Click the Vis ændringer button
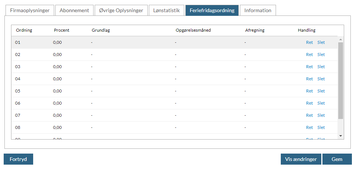This screenshot has width=360, height=172. pos(301,159)
